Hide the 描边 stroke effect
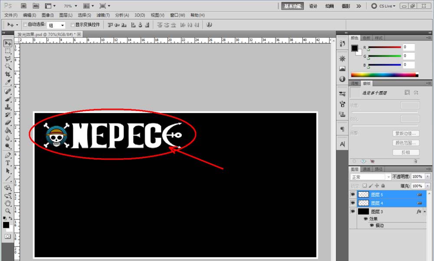The width and height of the screenshot is (434, 261). point(372,225)
